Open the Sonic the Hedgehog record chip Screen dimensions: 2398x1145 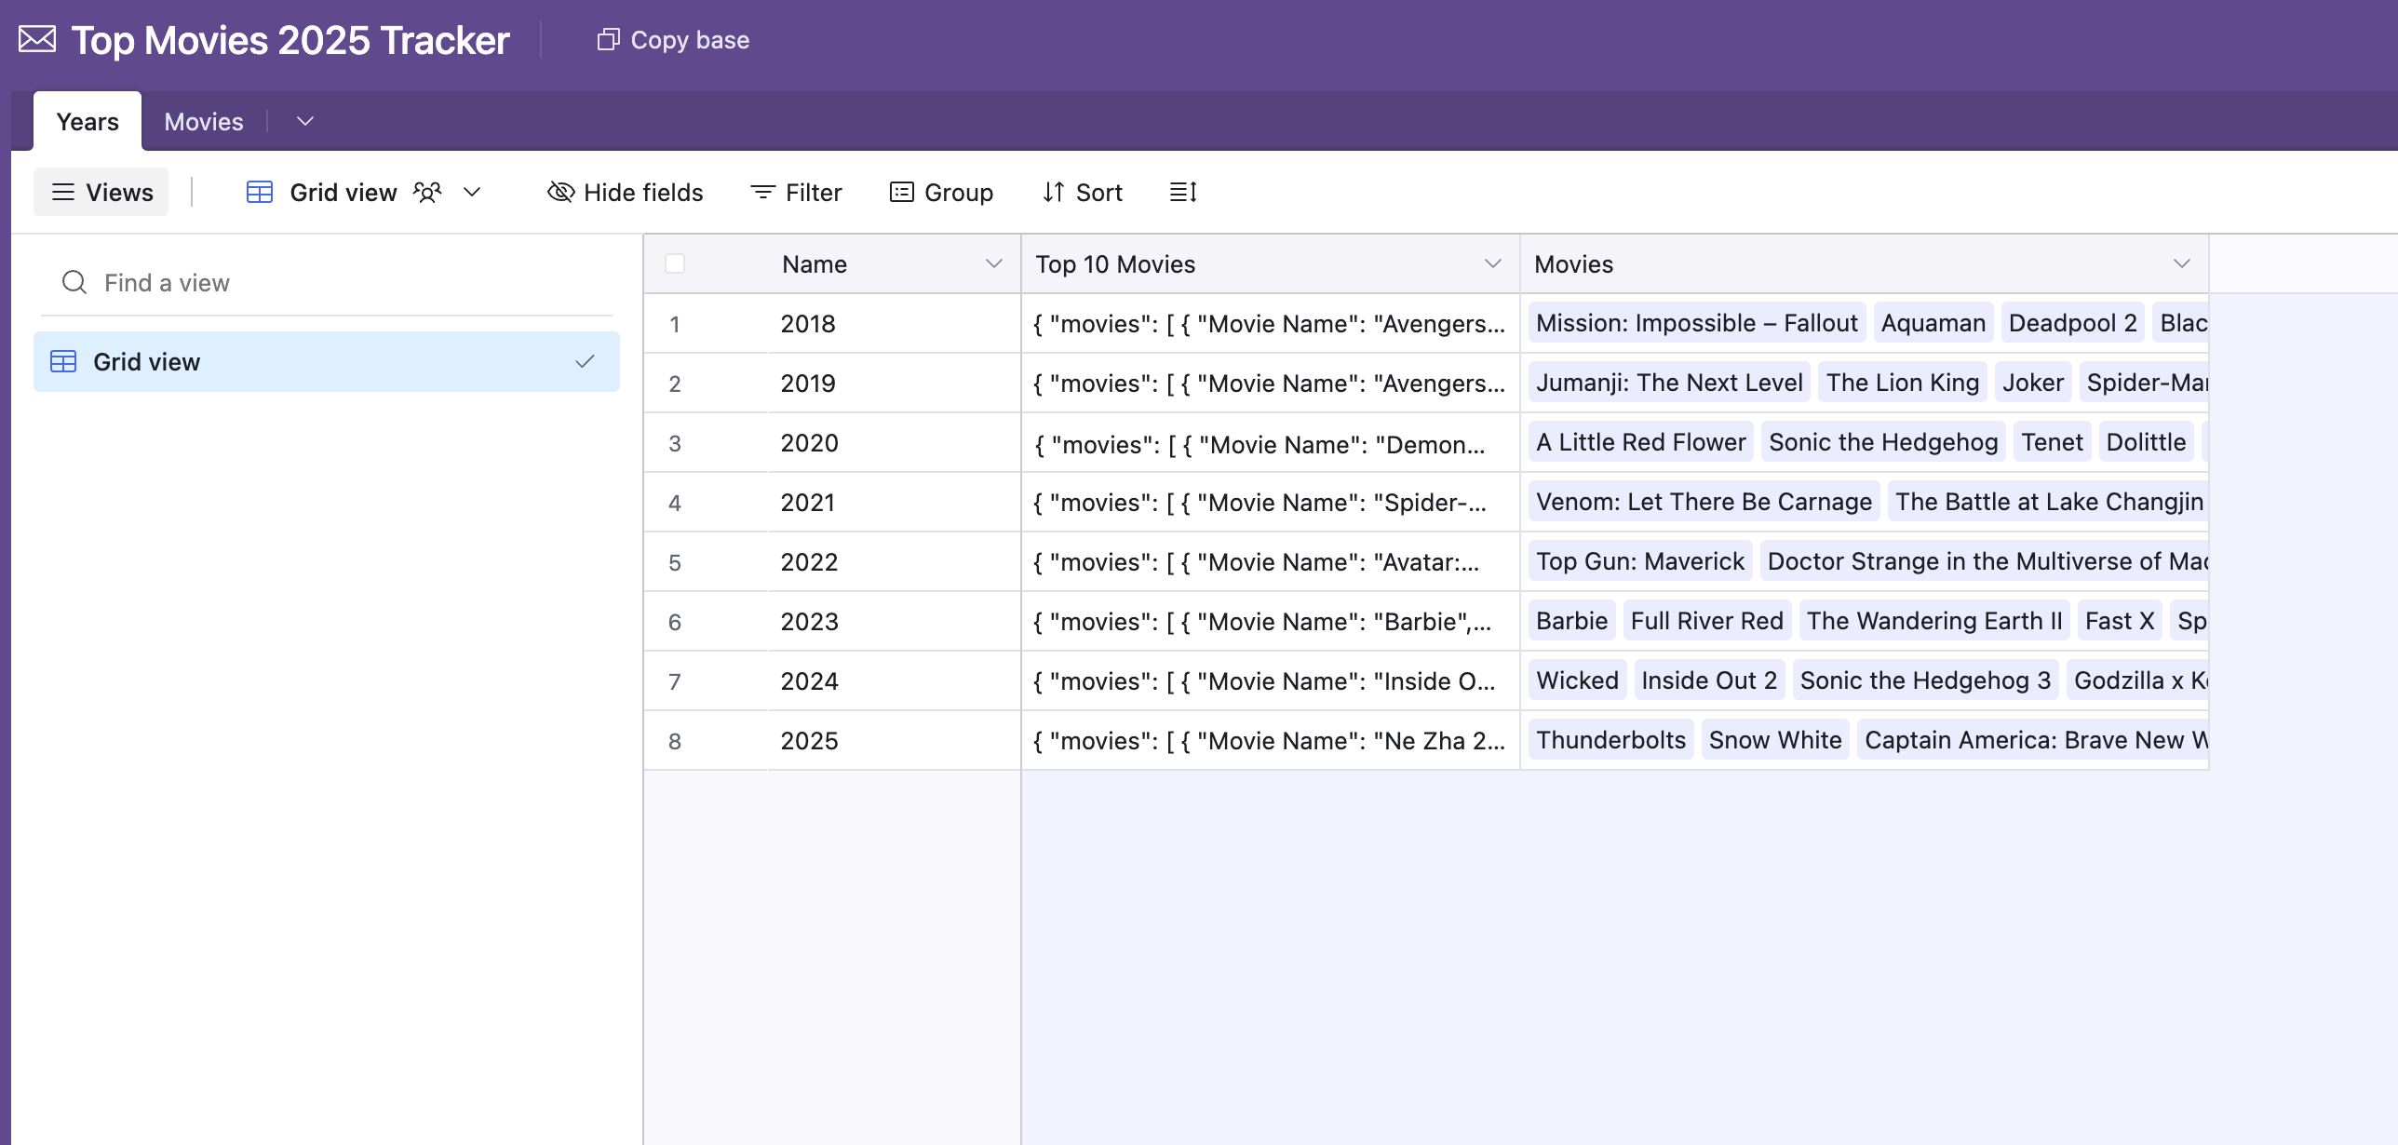1883,441
